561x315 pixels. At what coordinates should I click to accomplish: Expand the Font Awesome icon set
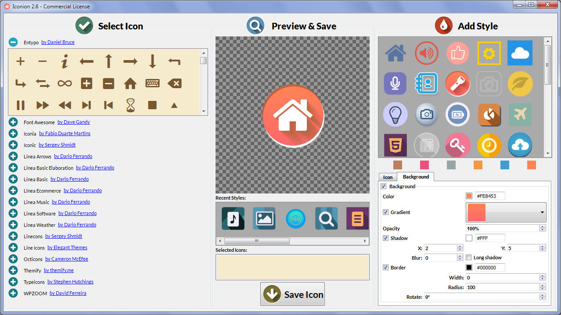pyautogui.click(x=13, y=122)
